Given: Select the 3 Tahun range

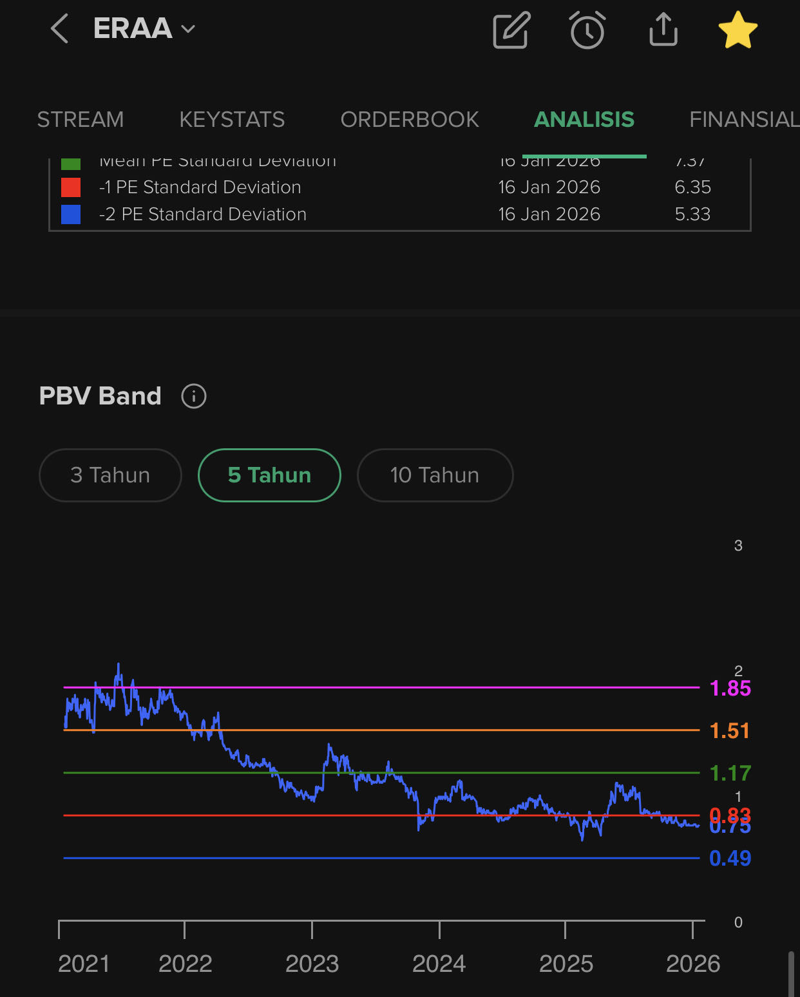Looking at the screenshot, I should pos(110,475).
